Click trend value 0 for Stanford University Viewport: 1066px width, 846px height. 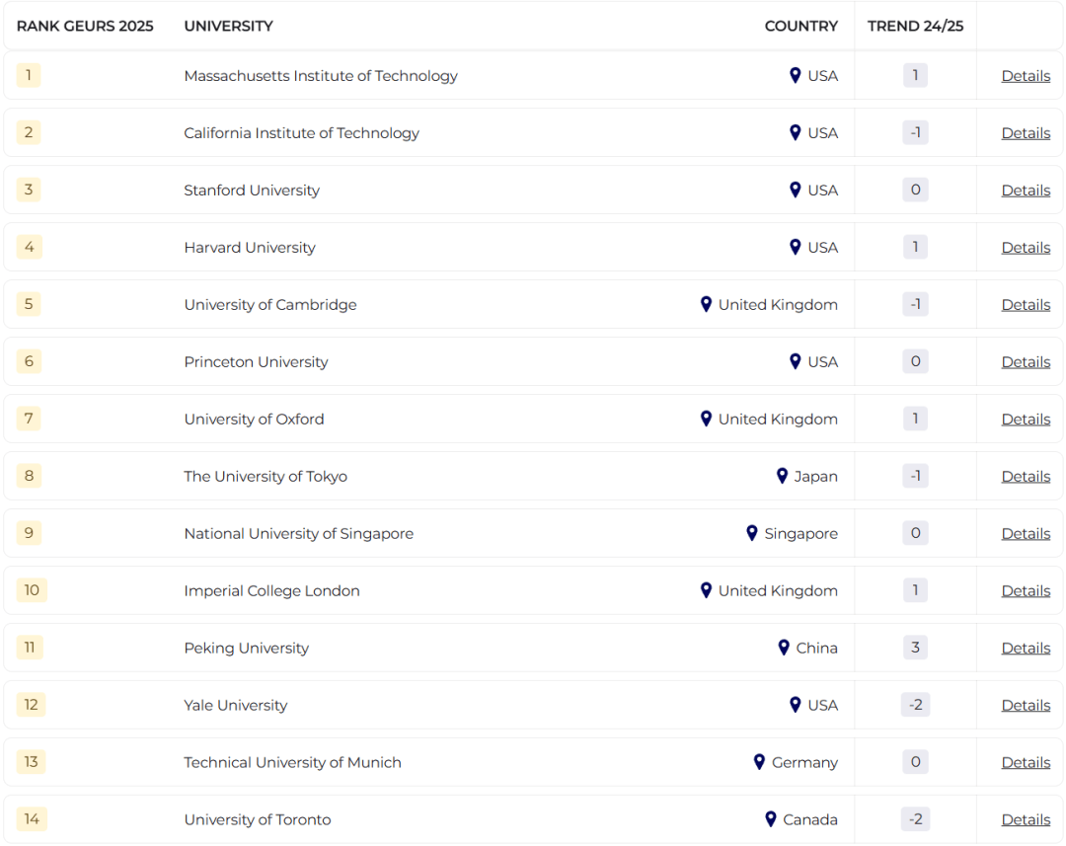coord(915,190)
